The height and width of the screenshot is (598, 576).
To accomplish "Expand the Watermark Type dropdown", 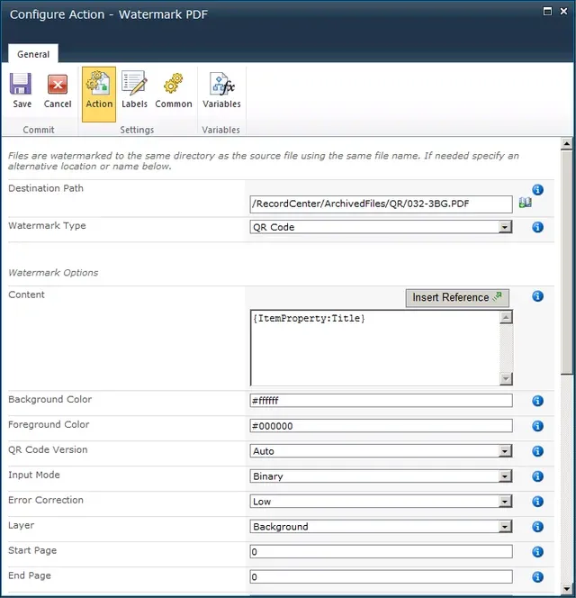I will click(x=505, y=228).
